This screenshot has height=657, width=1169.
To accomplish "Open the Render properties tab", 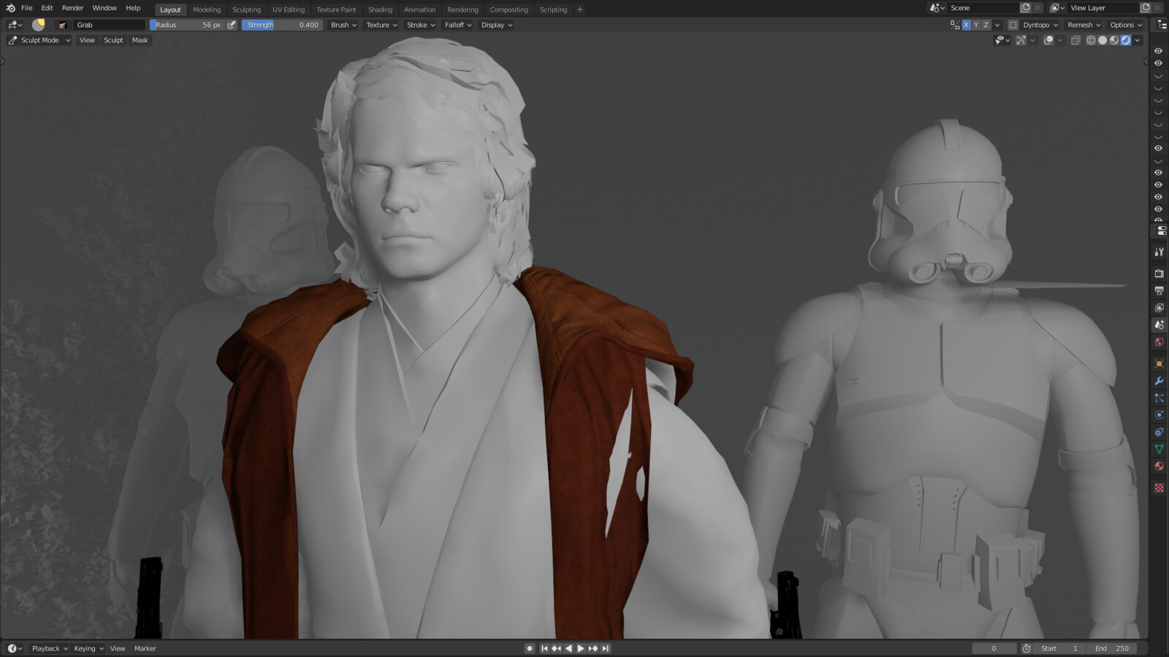I will 1159,274.
